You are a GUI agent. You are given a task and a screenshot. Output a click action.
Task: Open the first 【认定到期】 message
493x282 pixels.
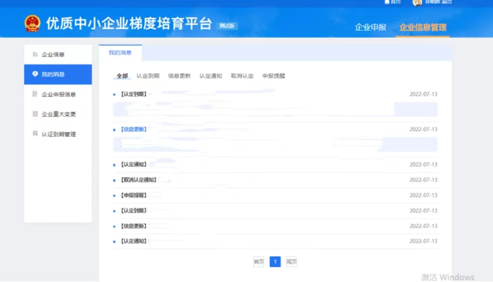[133, 94]
